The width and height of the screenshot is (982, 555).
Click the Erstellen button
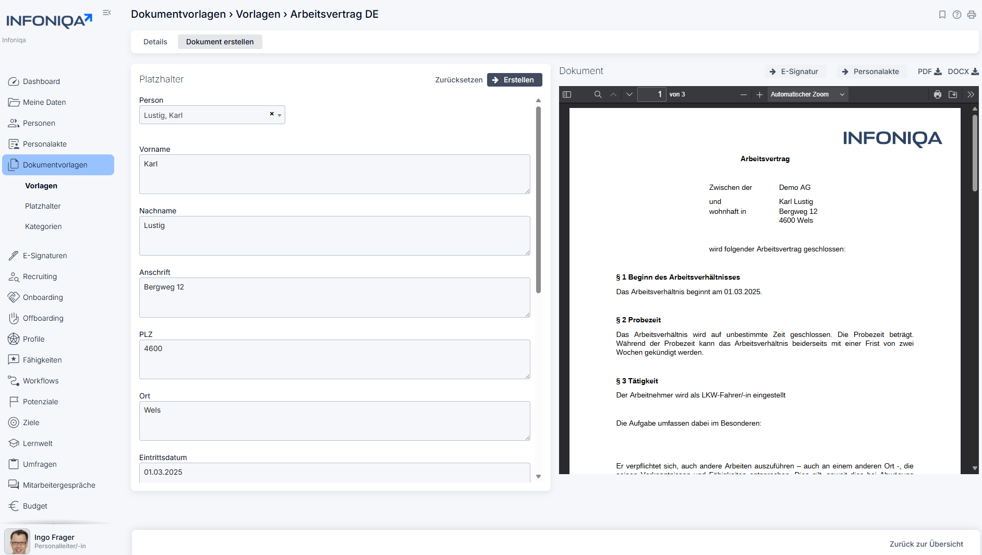click(x=514, y=80)
